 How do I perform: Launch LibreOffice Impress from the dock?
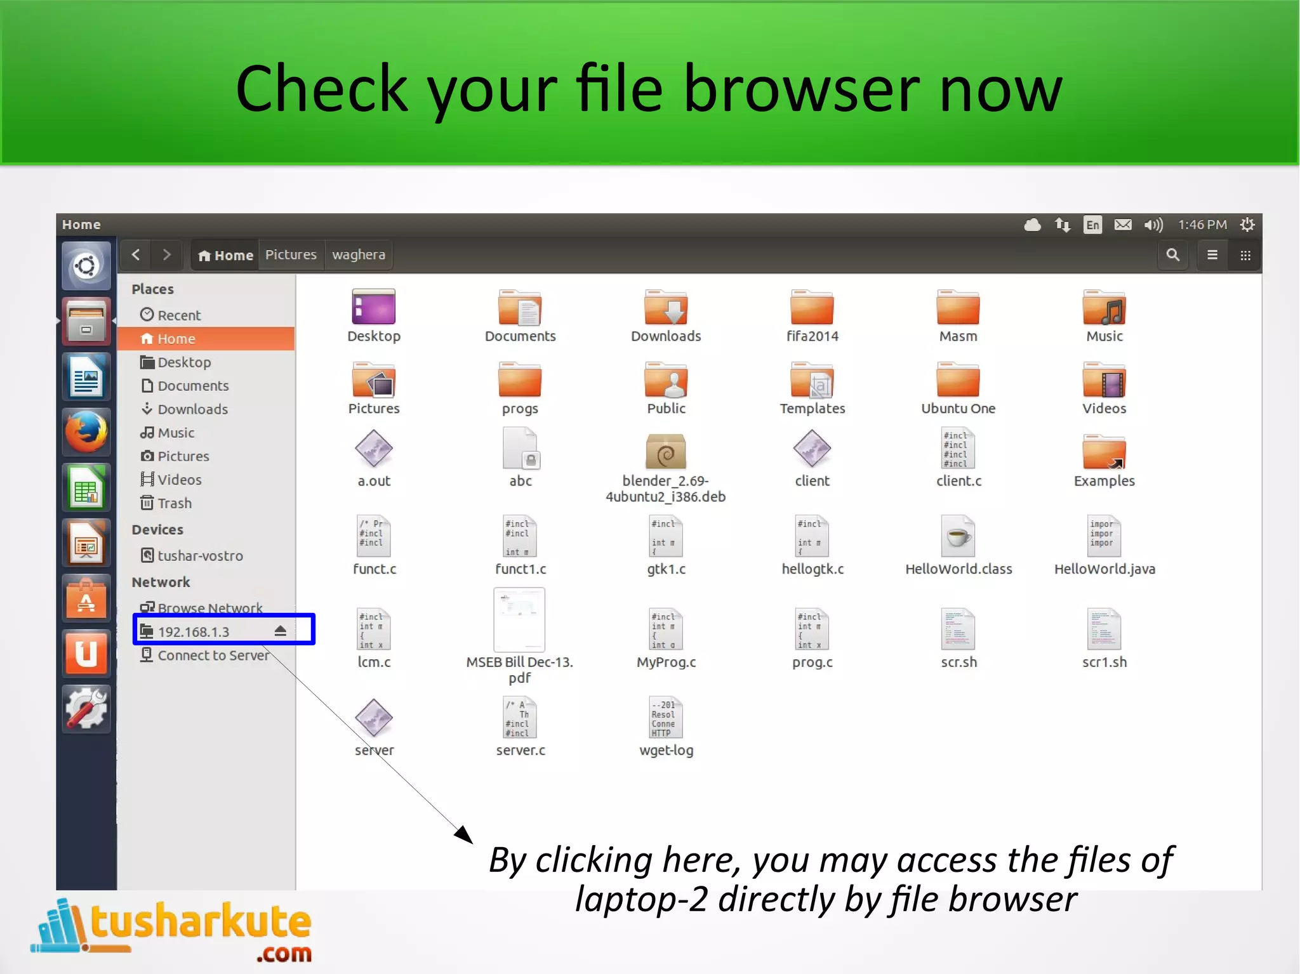click(86, 543)
